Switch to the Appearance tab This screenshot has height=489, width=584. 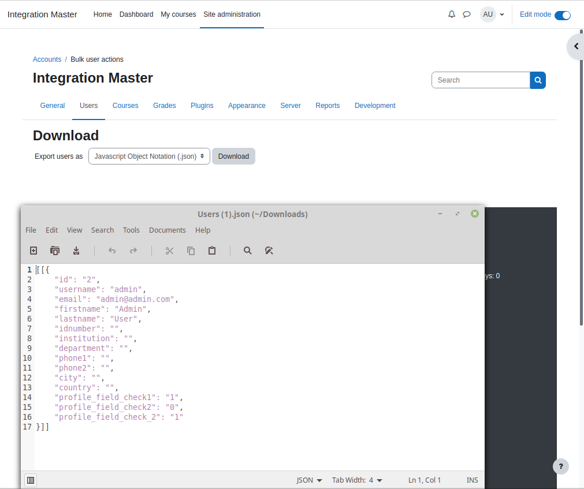click(x=247, y=106)
